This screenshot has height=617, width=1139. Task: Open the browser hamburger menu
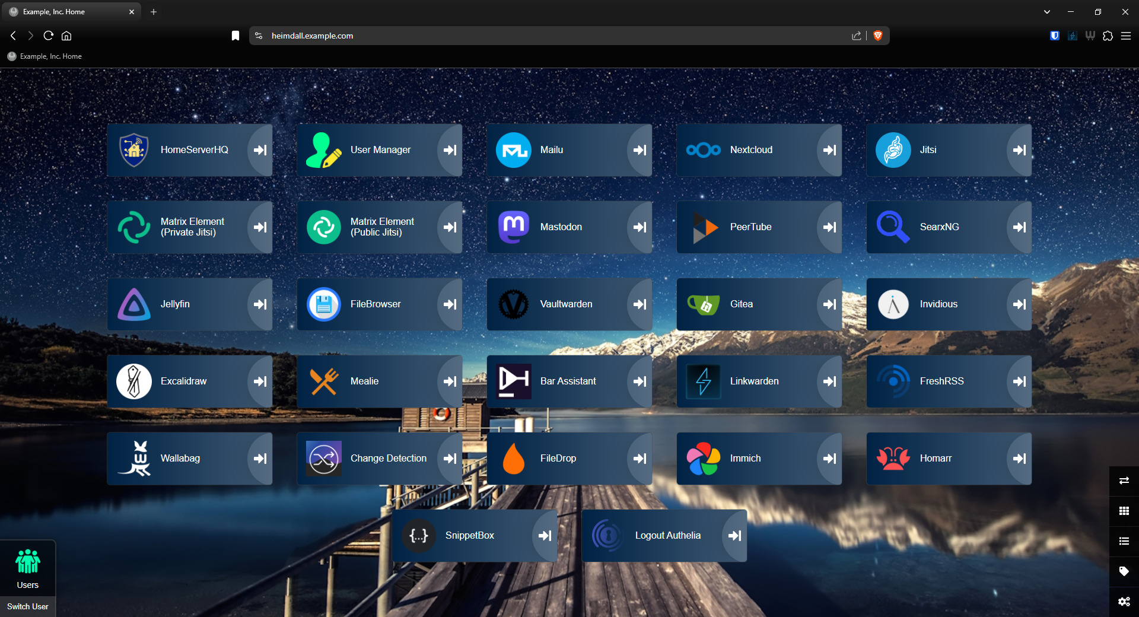pos(1125,36)
